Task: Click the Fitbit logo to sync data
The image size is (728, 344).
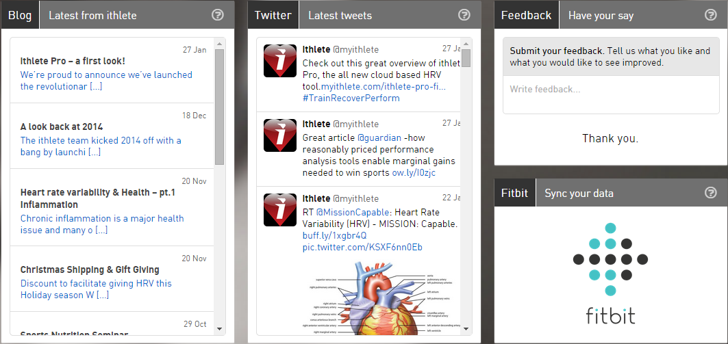Action: [x=610, y=274]
